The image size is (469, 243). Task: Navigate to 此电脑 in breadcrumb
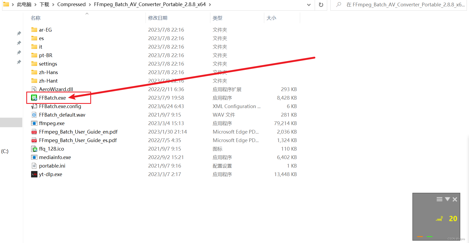point(24,5)
